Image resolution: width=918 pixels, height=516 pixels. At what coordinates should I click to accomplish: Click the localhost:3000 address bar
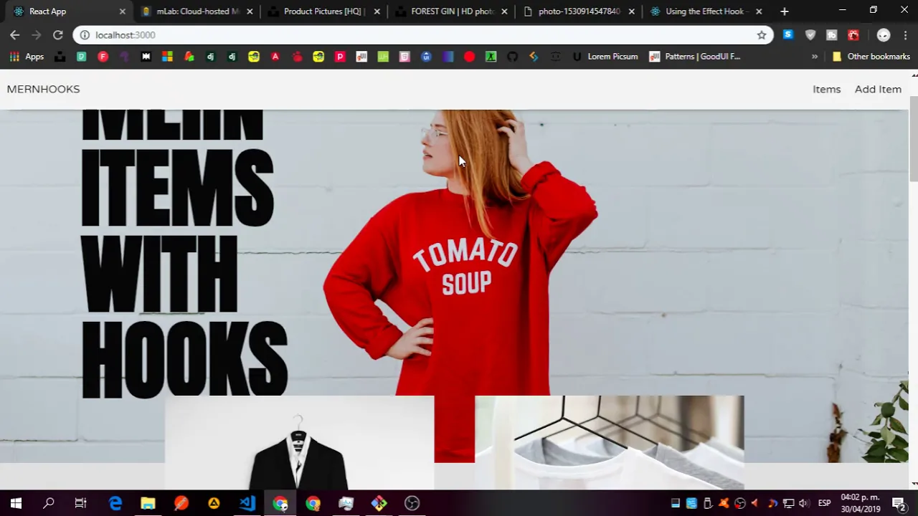(423, 34)
